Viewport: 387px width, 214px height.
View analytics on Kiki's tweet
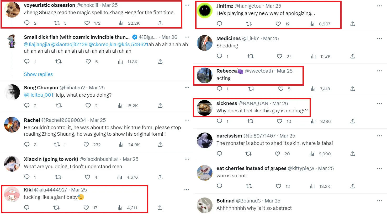coord(120,208)
